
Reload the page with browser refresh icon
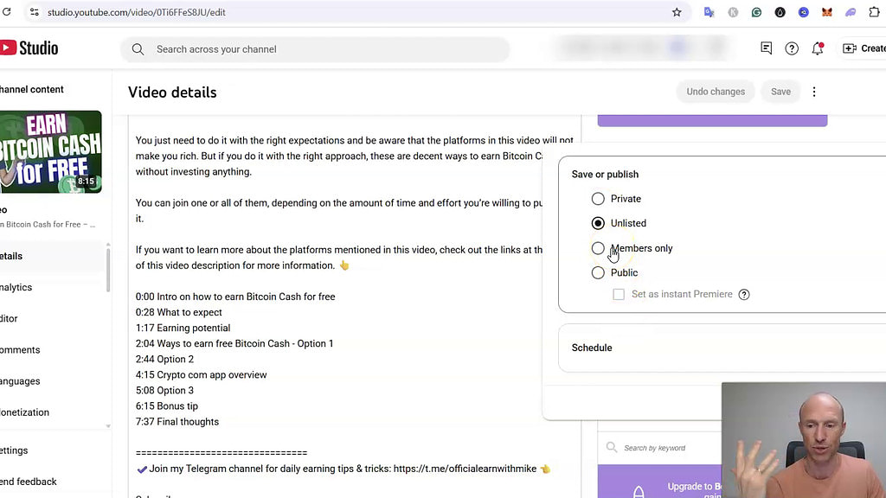[7, 12]
